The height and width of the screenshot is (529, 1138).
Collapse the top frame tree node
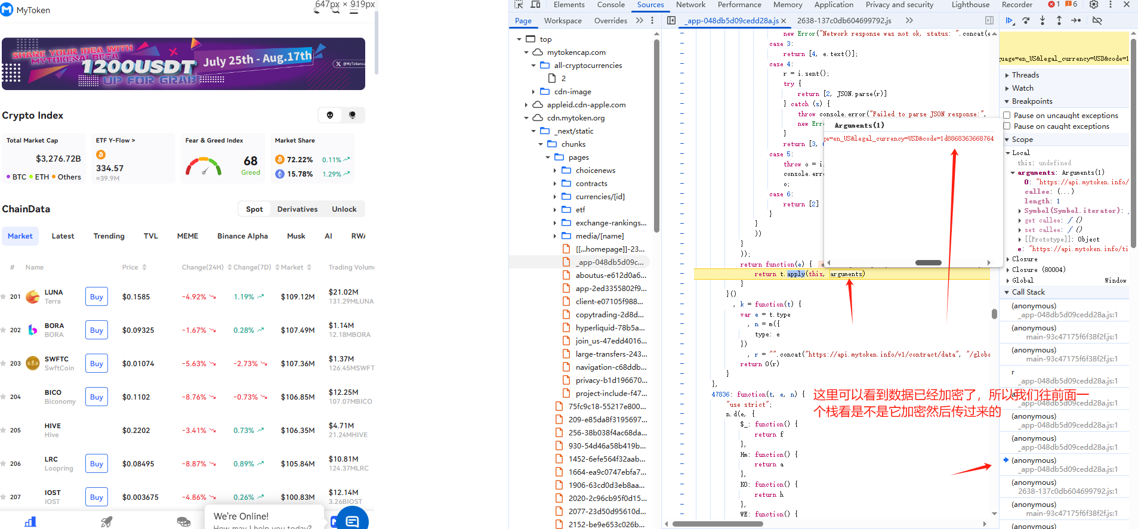pos(519,39)
